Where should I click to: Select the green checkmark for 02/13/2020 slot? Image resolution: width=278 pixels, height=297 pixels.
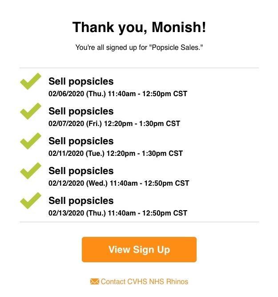pyautogui.click(x=30, y=201)
